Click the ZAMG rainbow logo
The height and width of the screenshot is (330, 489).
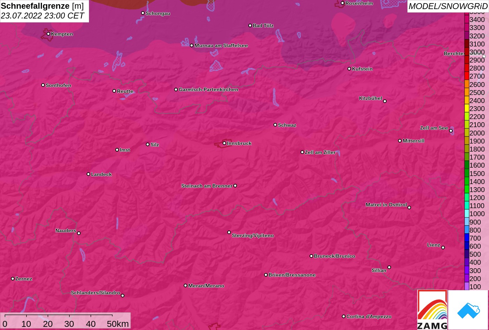coord(432,310)
